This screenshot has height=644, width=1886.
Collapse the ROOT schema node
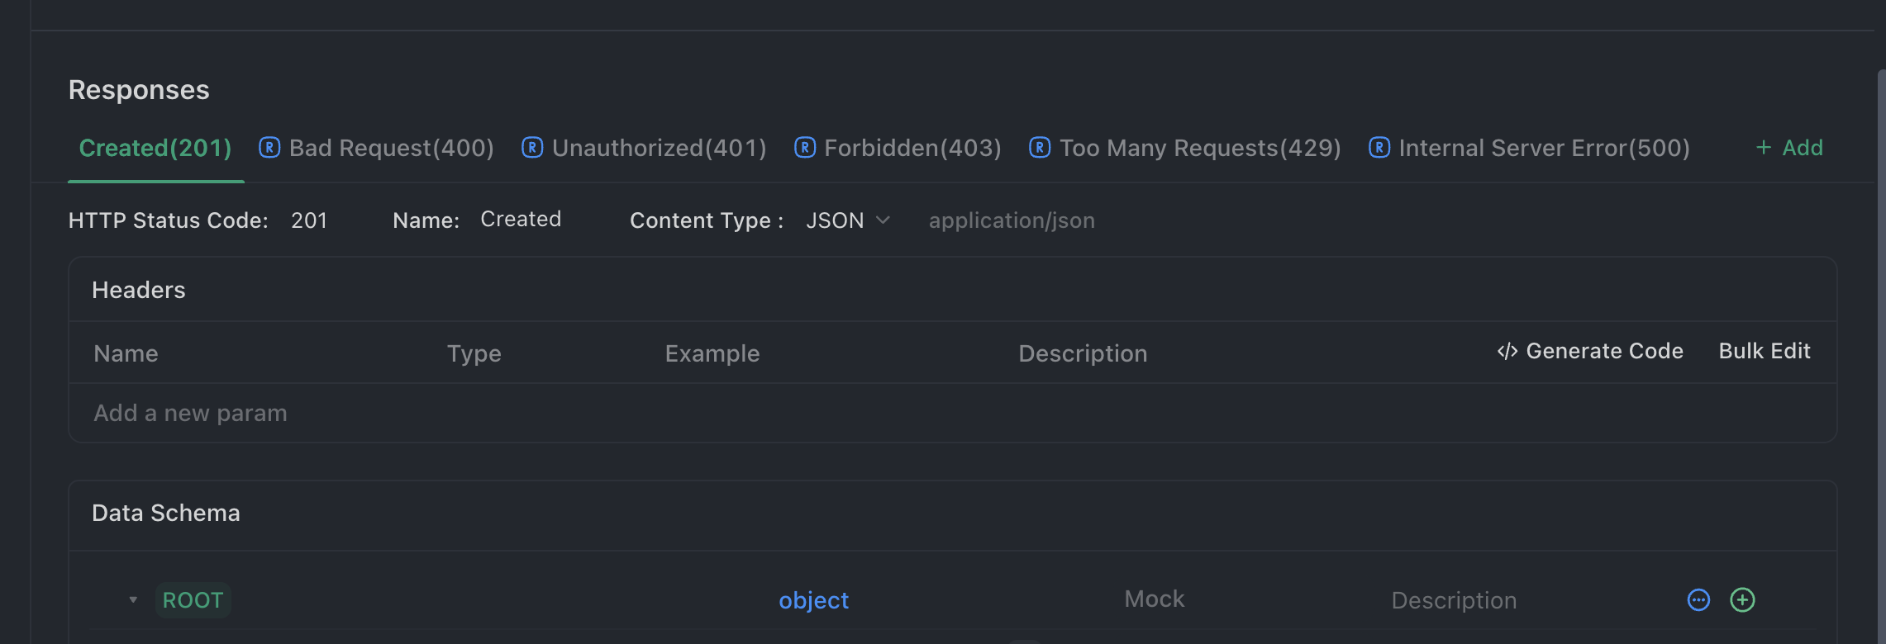[x=133, y=600]
